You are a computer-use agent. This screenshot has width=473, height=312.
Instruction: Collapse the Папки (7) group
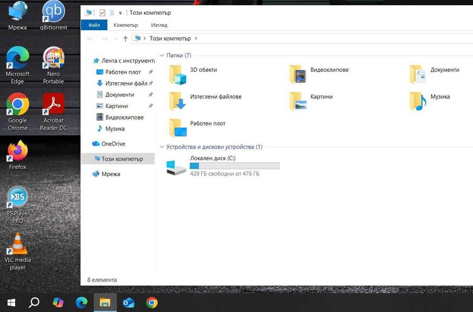click(x=162, y=55)
